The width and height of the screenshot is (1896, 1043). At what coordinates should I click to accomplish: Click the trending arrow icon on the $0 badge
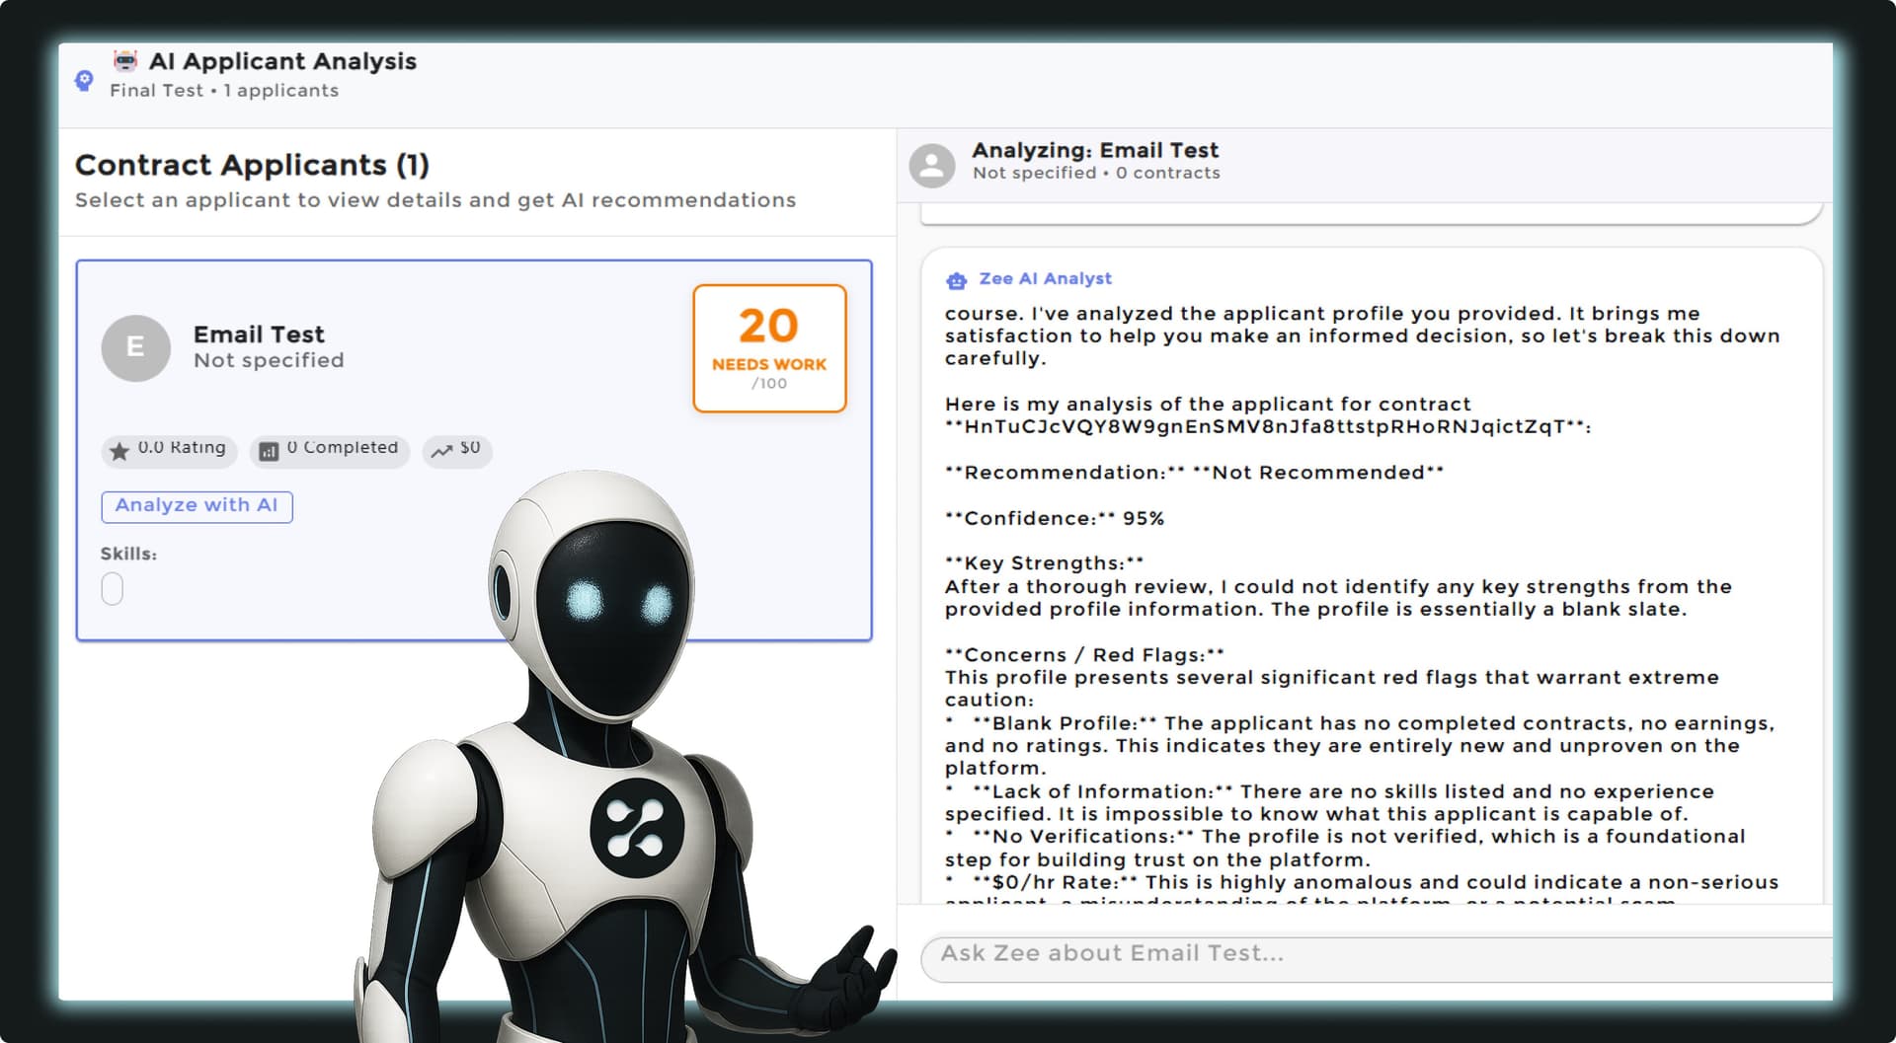coord(440,450)
